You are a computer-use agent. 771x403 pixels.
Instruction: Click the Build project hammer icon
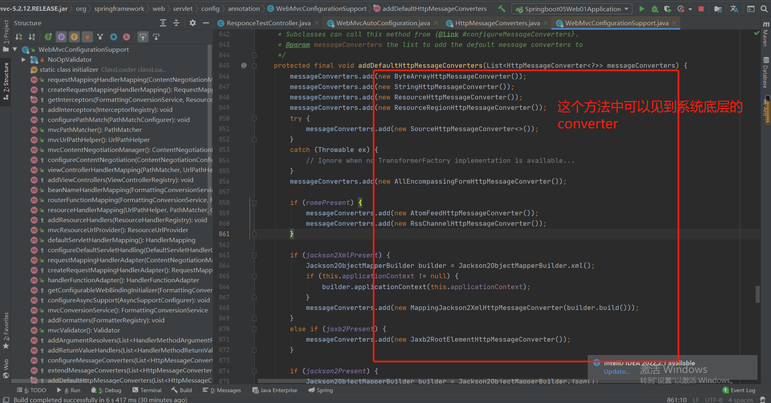pos(502,8)
